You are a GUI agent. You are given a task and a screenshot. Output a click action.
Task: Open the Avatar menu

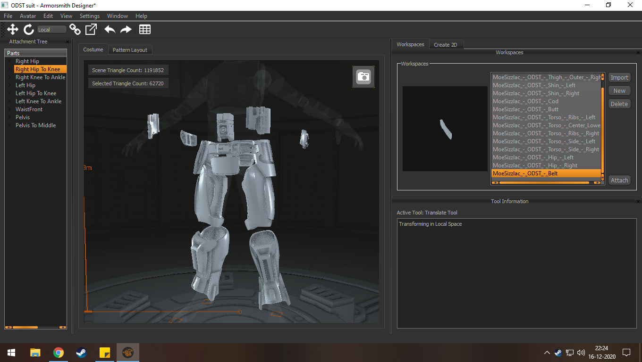[28, 16]
